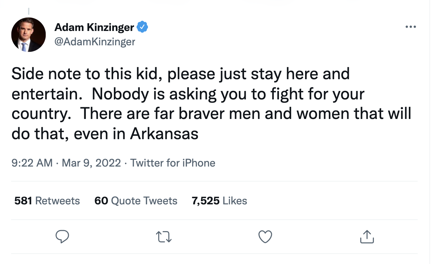Open the Twitter for iPhone source link
The image size is (432, 264).
click(173, 163)
